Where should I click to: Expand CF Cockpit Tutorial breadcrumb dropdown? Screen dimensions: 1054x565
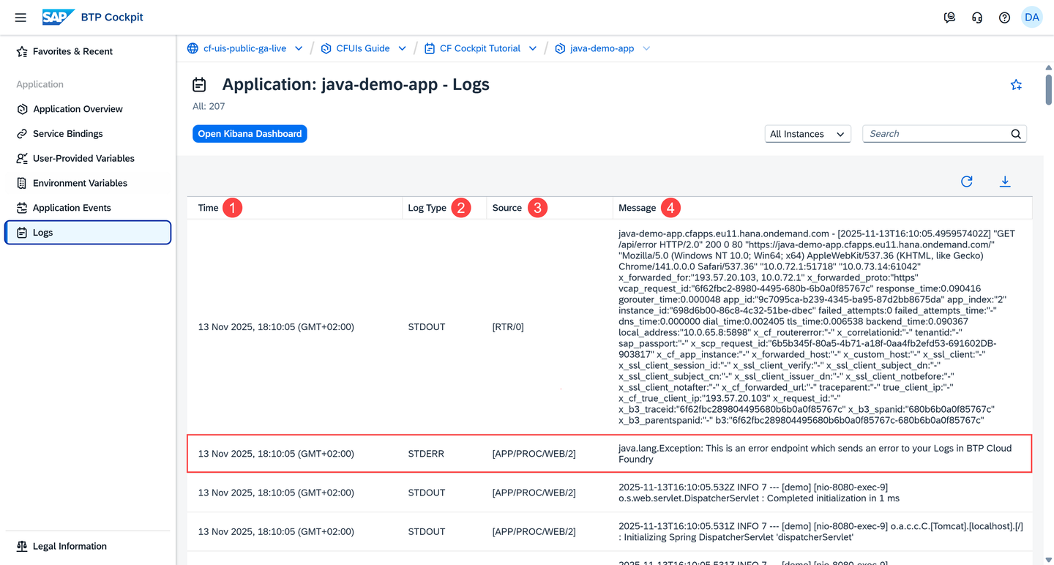click(533, 48)
